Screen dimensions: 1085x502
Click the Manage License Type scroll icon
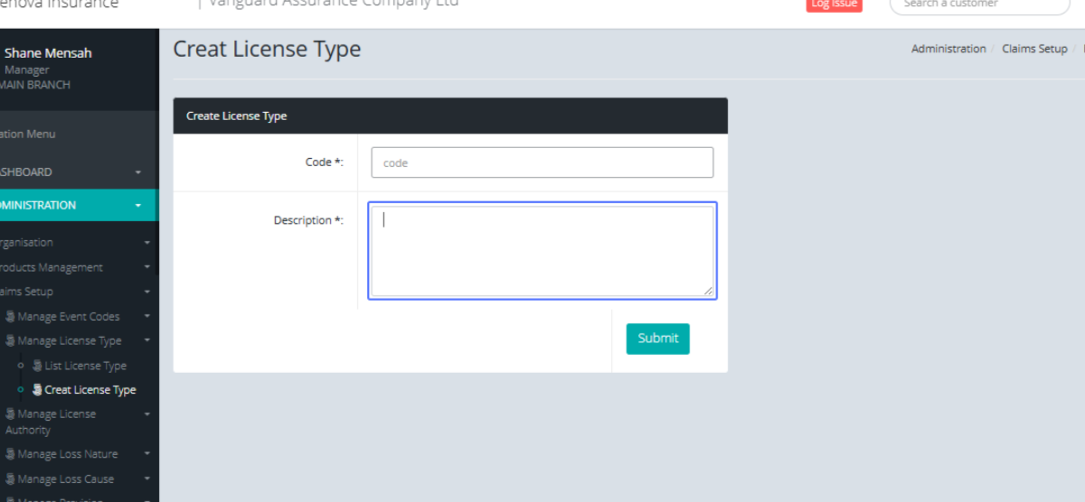coord(10,341)
